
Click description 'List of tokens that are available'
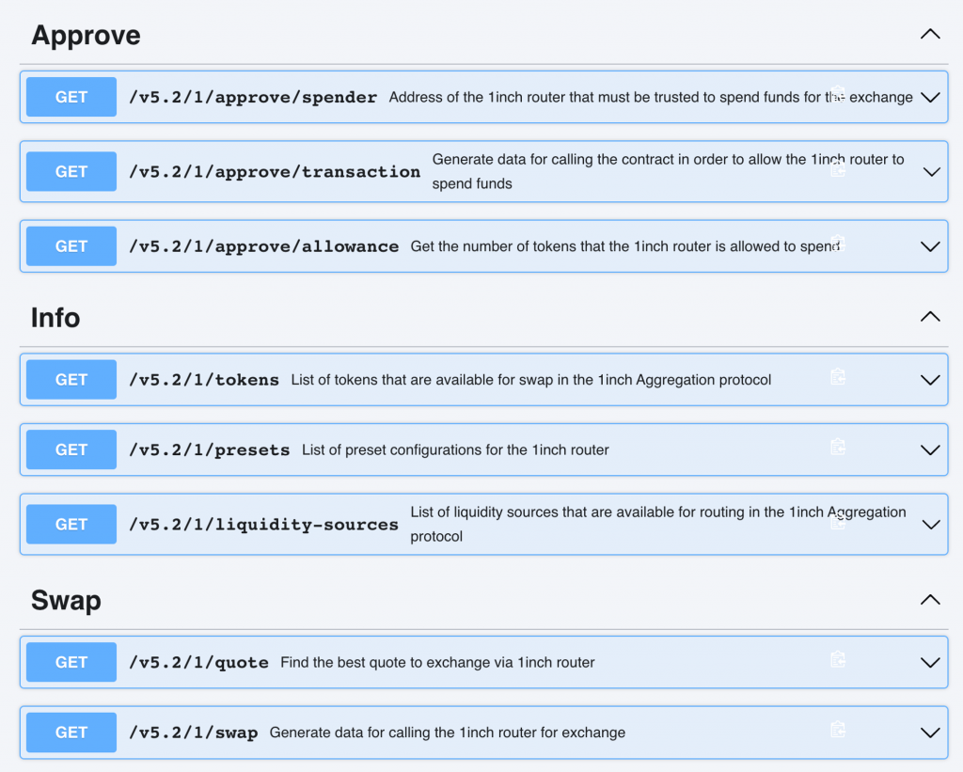point(531,380)
